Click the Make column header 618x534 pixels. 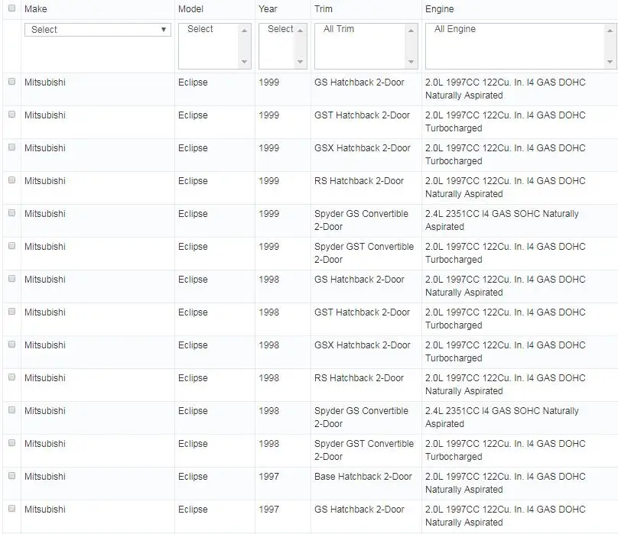coord(35,8)
